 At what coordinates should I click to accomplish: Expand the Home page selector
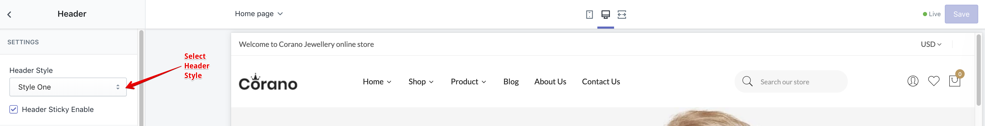click(x=259, y=14)
